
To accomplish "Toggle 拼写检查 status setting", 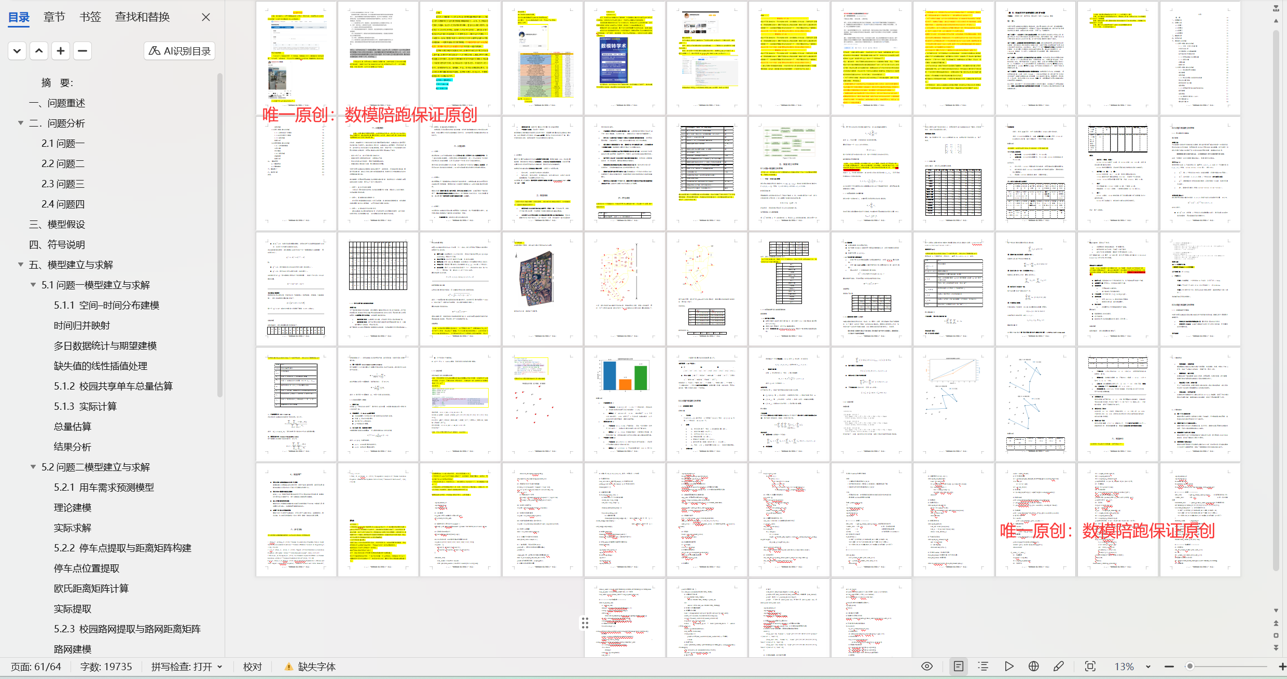I will (187, 667).
